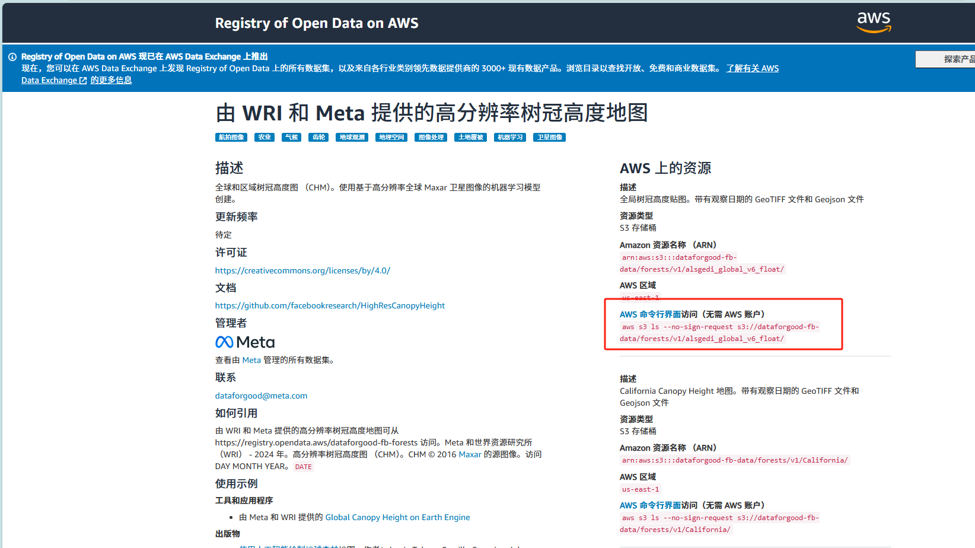Click the 工具和应用程序 subheading

244,501
